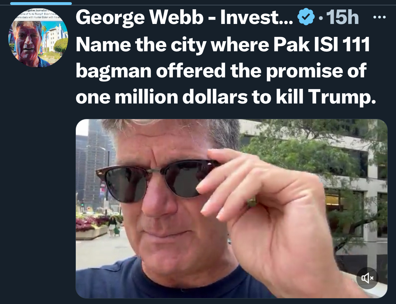Click the text "one million dollars to kill Trump."
This screenshot has height=304, width=396.
(226, 97)
